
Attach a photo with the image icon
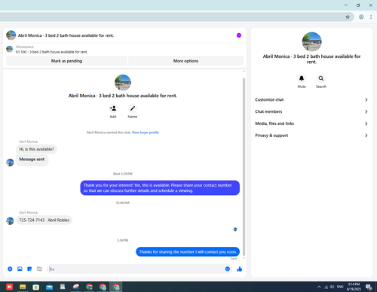20,269
